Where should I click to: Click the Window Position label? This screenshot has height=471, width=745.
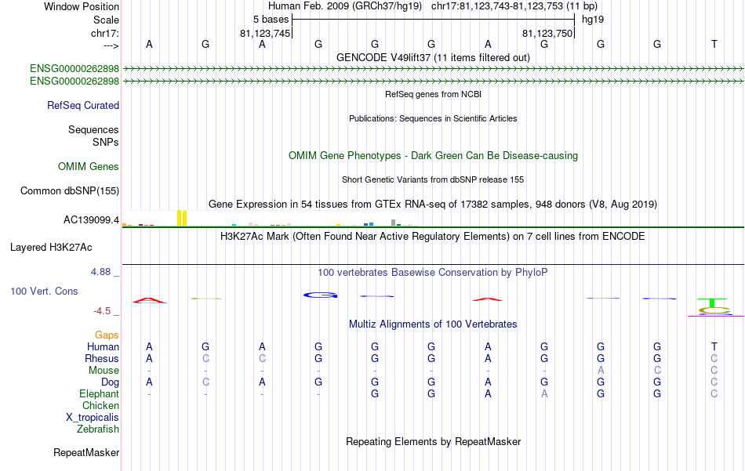(82, 6)
